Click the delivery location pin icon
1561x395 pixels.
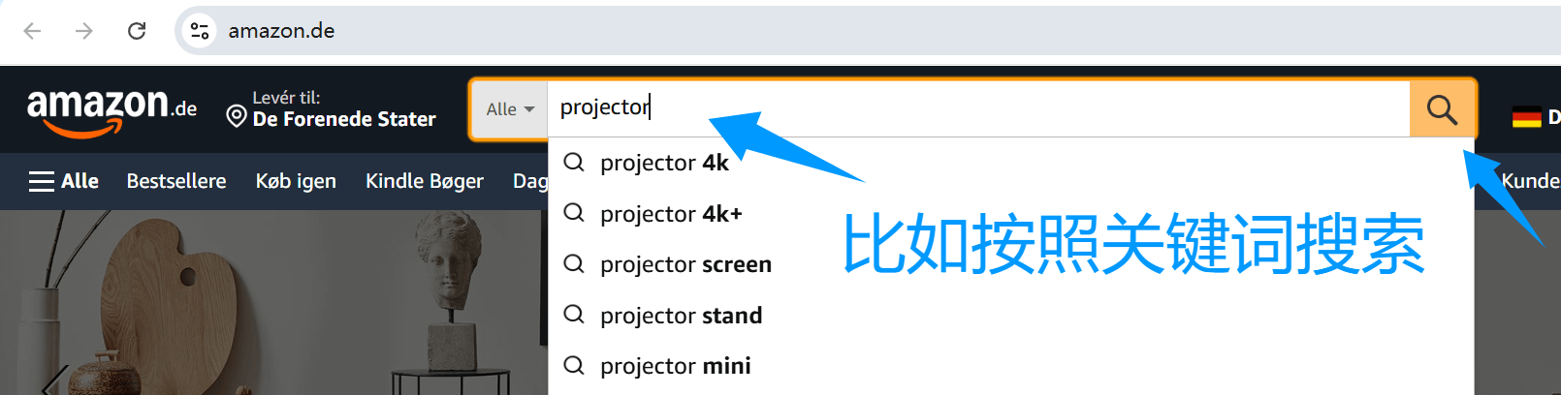tap(236, 117)
